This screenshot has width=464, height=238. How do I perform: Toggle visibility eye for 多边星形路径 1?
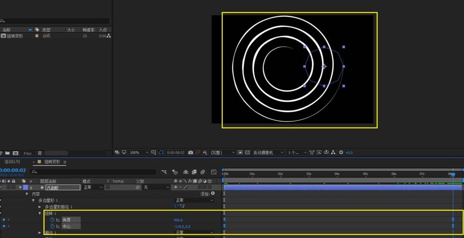(1, 207)
